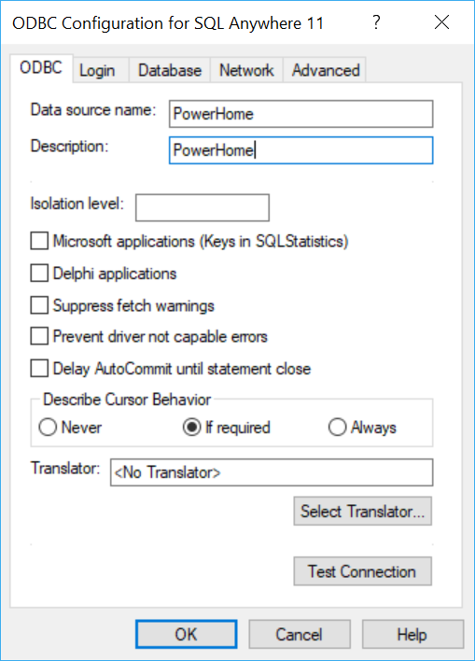Screen dimensions: 475x661
Task: Go to the Advanced tab
Action: pyautogui.click(x=326, y=70)
